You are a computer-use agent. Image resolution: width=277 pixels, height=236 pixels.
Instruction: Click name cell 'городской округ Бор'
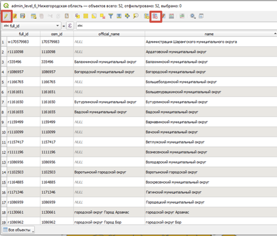pyautogui.click(x=211, y=222)
